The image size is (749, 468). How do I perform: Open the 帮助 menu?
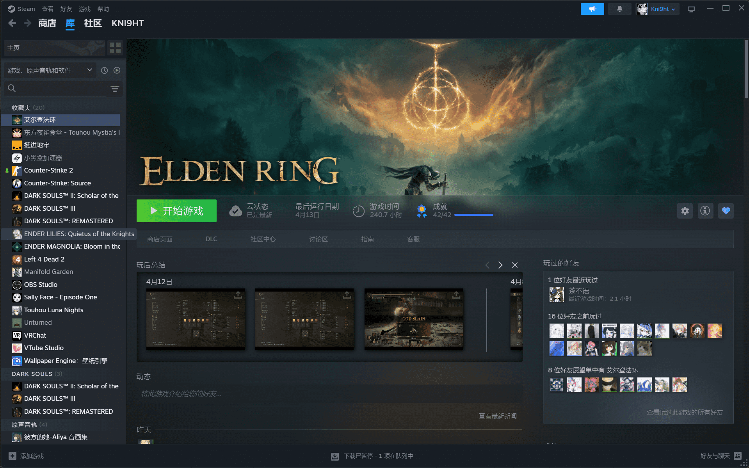[103, 9]
